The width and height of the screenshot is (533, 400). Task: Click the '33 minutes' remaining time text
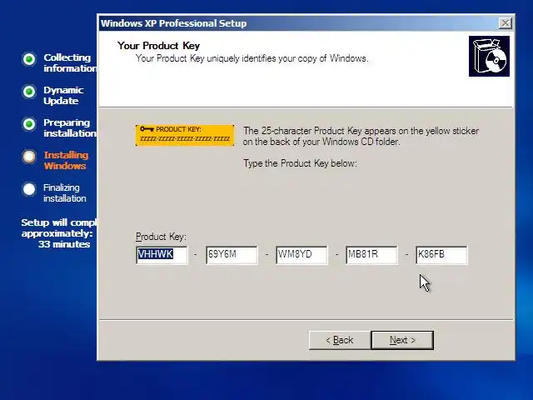click(x=64, y=244)
